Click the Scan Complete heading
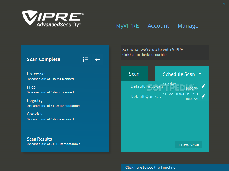229x171 pixels. [44, 59]
